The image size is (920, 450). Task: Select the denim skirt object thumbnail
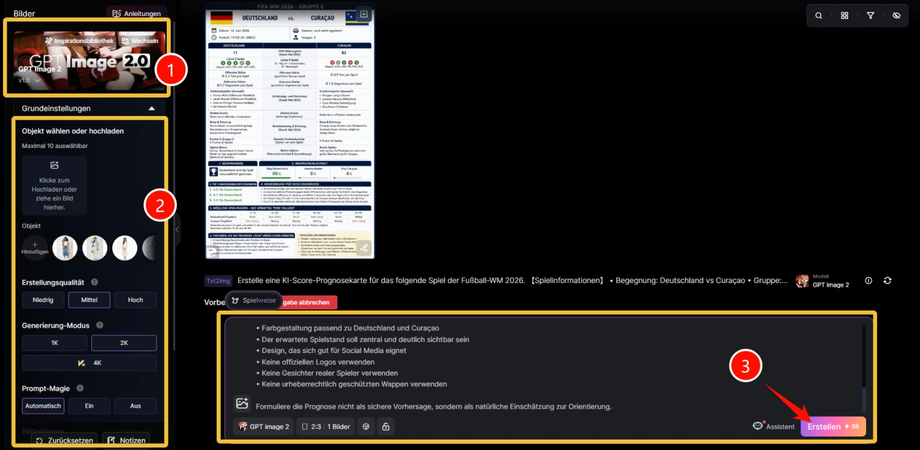point(65,248)
